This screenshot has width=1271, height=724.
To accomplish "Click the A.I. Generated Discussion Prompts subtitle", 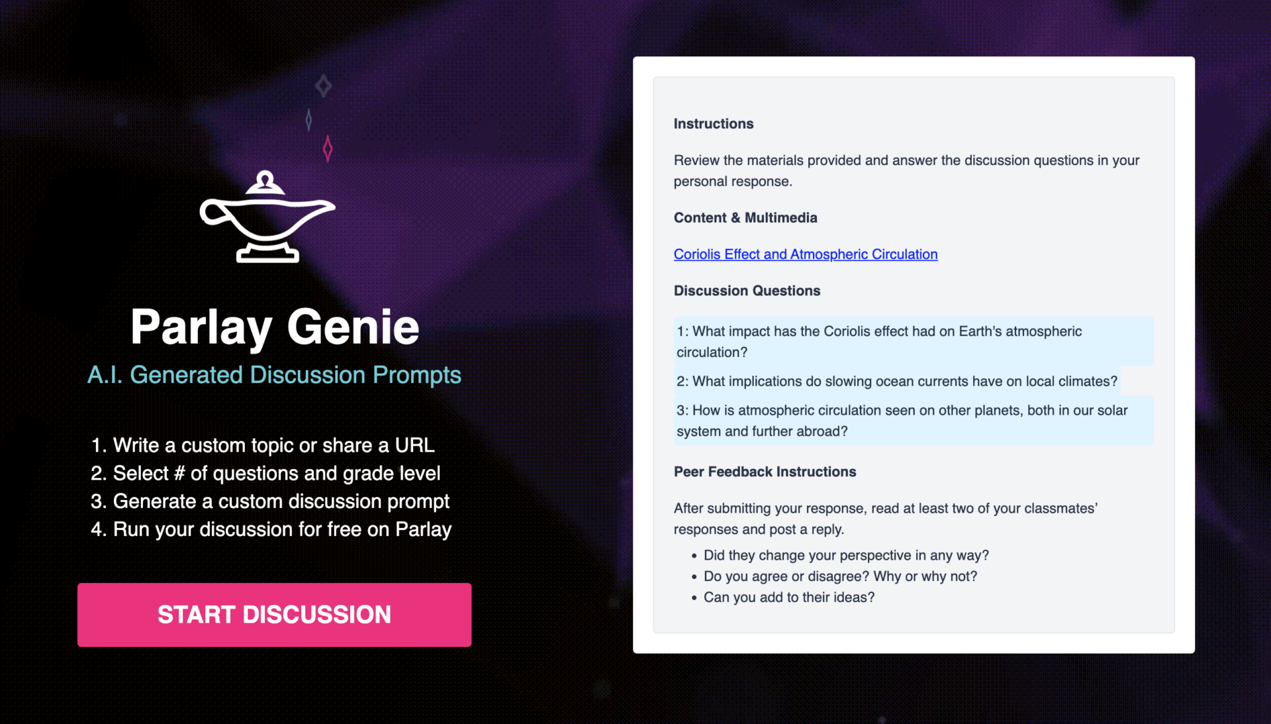I will click(274, 375).
